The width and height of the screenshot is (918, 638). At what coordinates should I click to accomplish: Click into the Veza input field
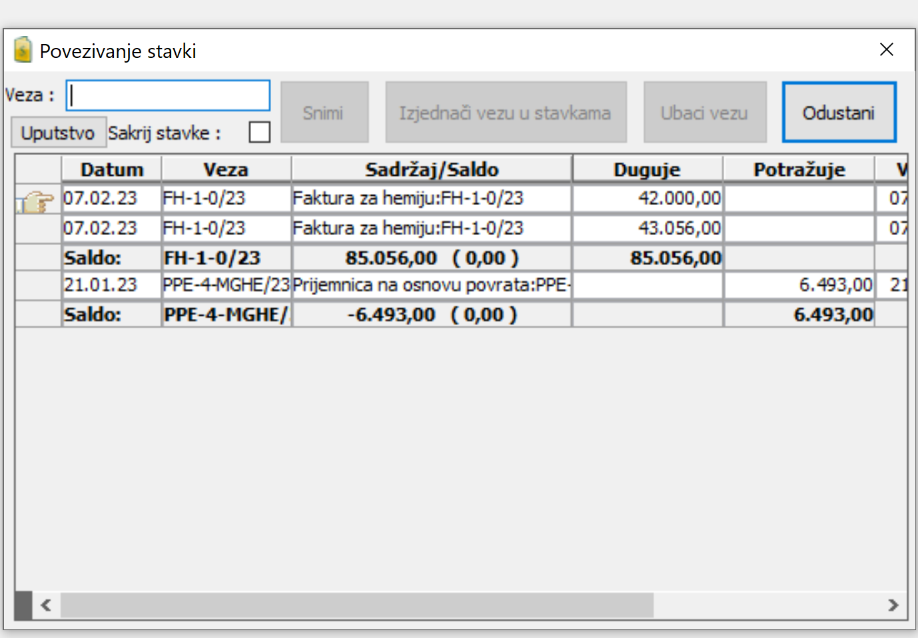pyautogui.click(x=168, y=96)
